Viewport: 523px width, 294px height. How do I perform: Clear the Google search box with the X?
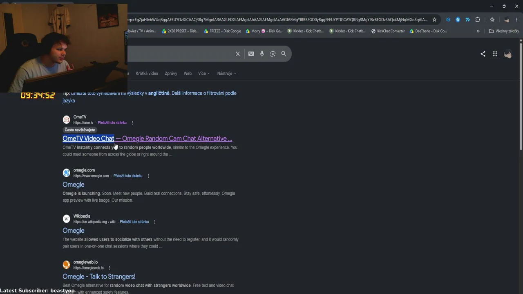pos(238,54)
